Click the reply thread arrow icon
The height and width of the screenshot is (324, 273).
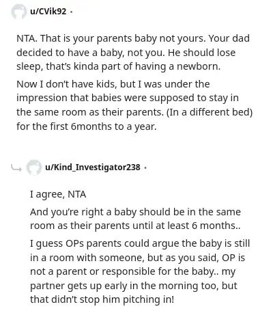click(16, 168)
